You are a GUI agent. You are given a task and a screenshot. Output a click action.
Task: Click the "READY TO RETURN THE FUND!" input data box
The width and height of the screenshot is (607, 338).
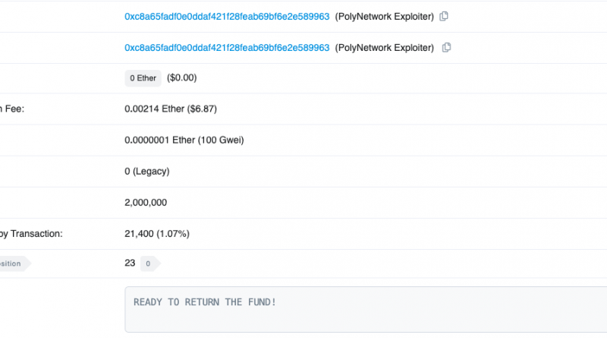click(x=364, y=309)
